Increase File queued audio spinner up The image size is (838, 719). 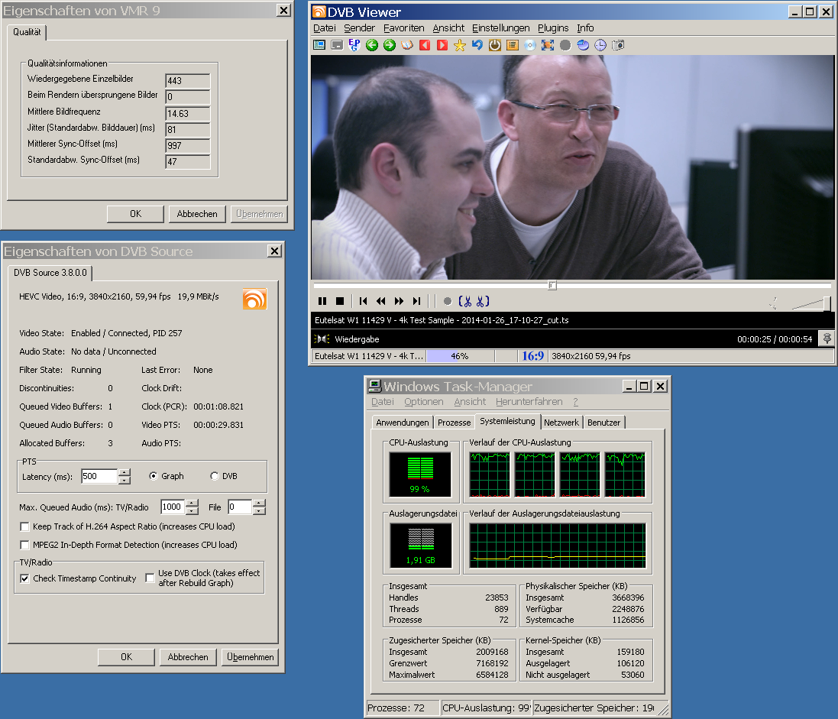pyautogui.click(x=259, y=503)
